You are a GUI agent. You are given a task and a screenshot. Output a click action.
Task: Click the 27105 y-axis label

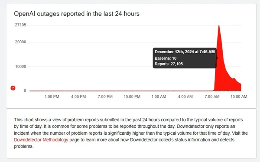coord(20,25)
